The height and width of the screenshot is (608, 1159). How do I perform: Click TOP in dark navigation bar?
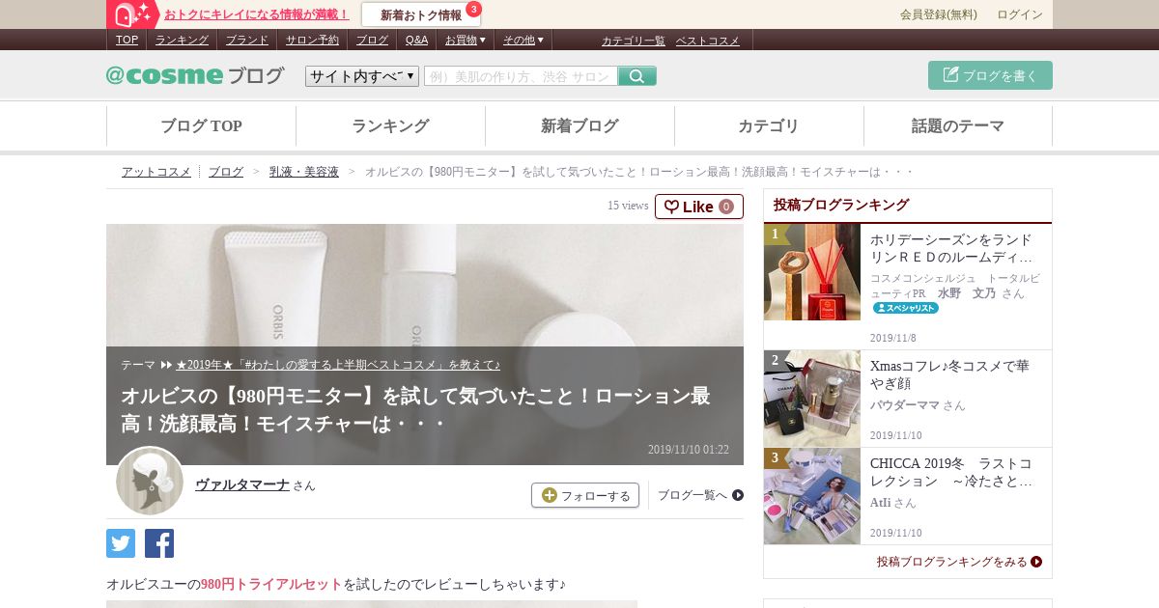[127, 40]
